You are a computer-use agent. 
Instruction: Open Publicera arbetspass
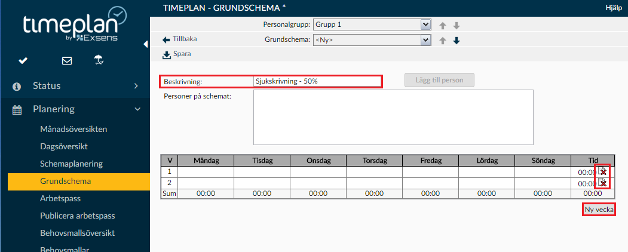(77, 216)
